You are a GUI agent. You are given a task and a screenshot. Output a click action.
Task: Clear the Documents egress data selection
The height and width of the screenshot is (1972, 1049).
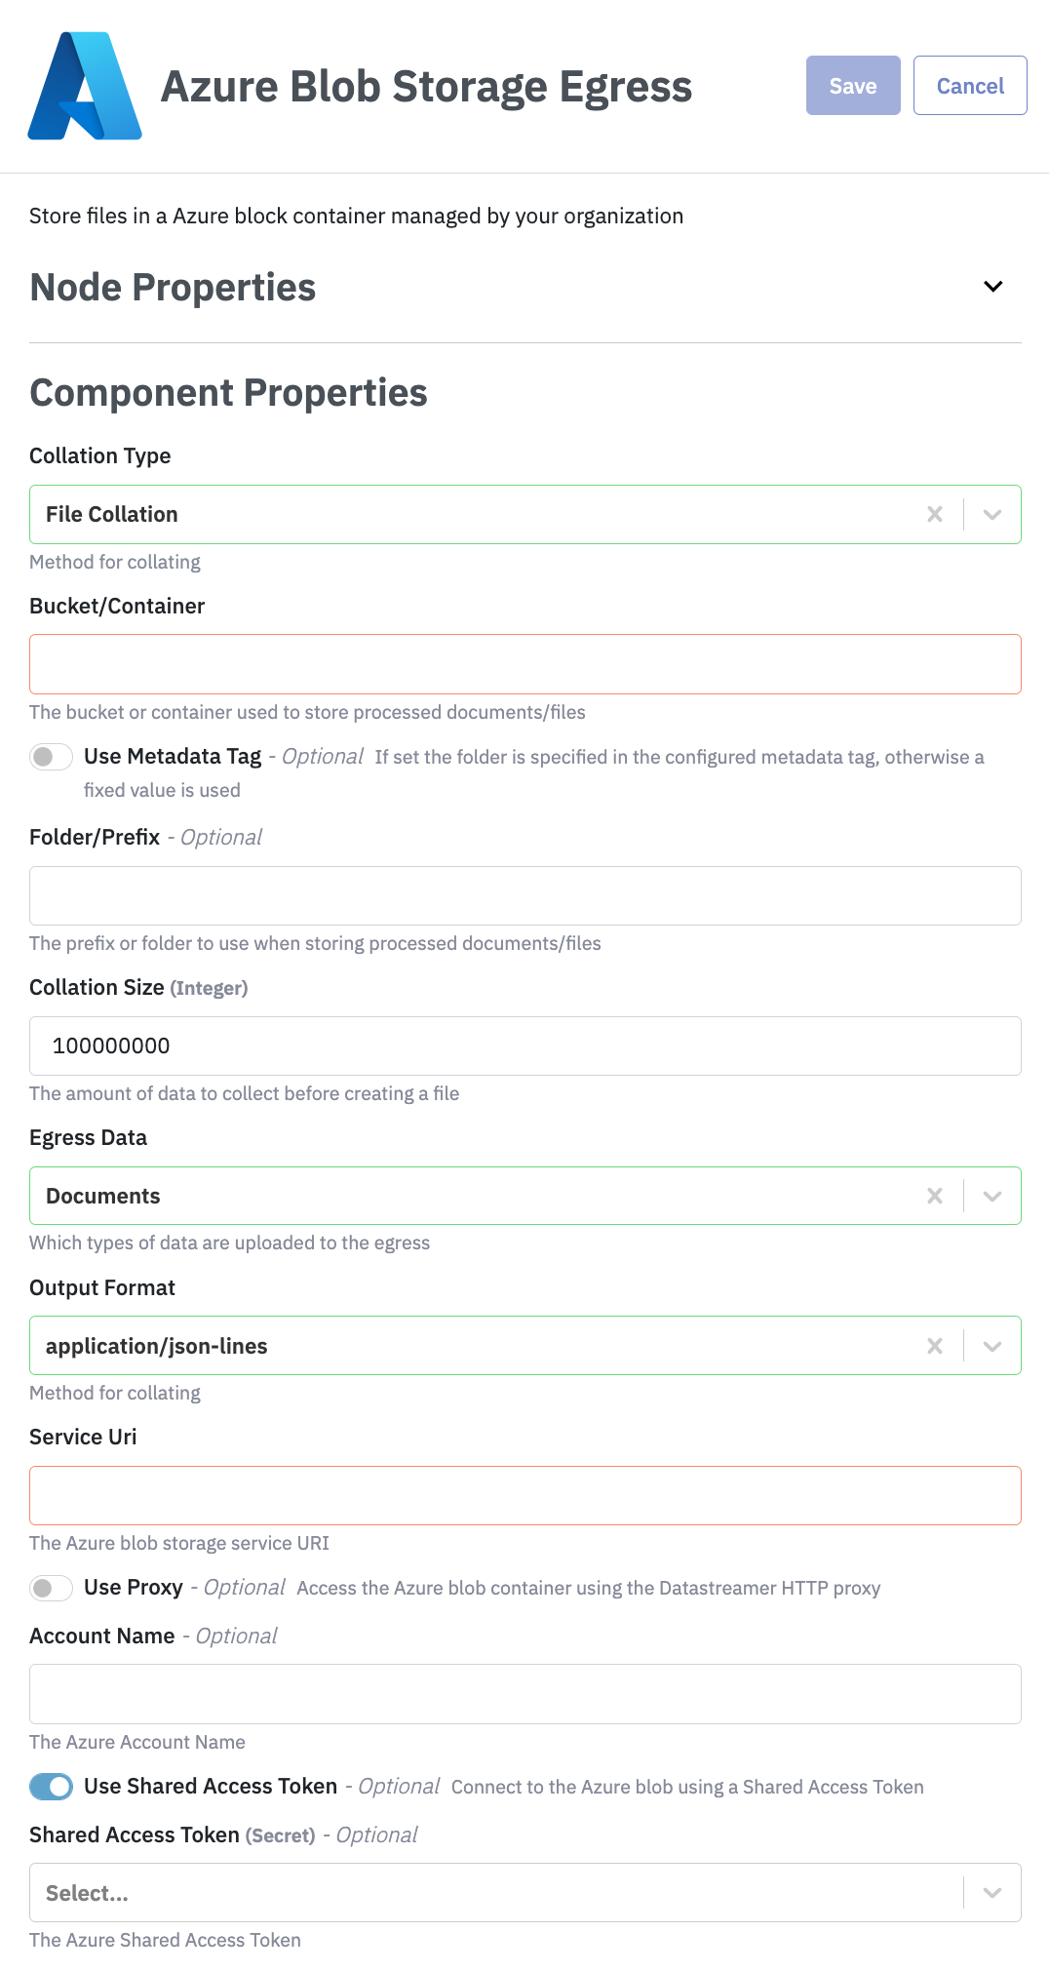click(934, 1196)
